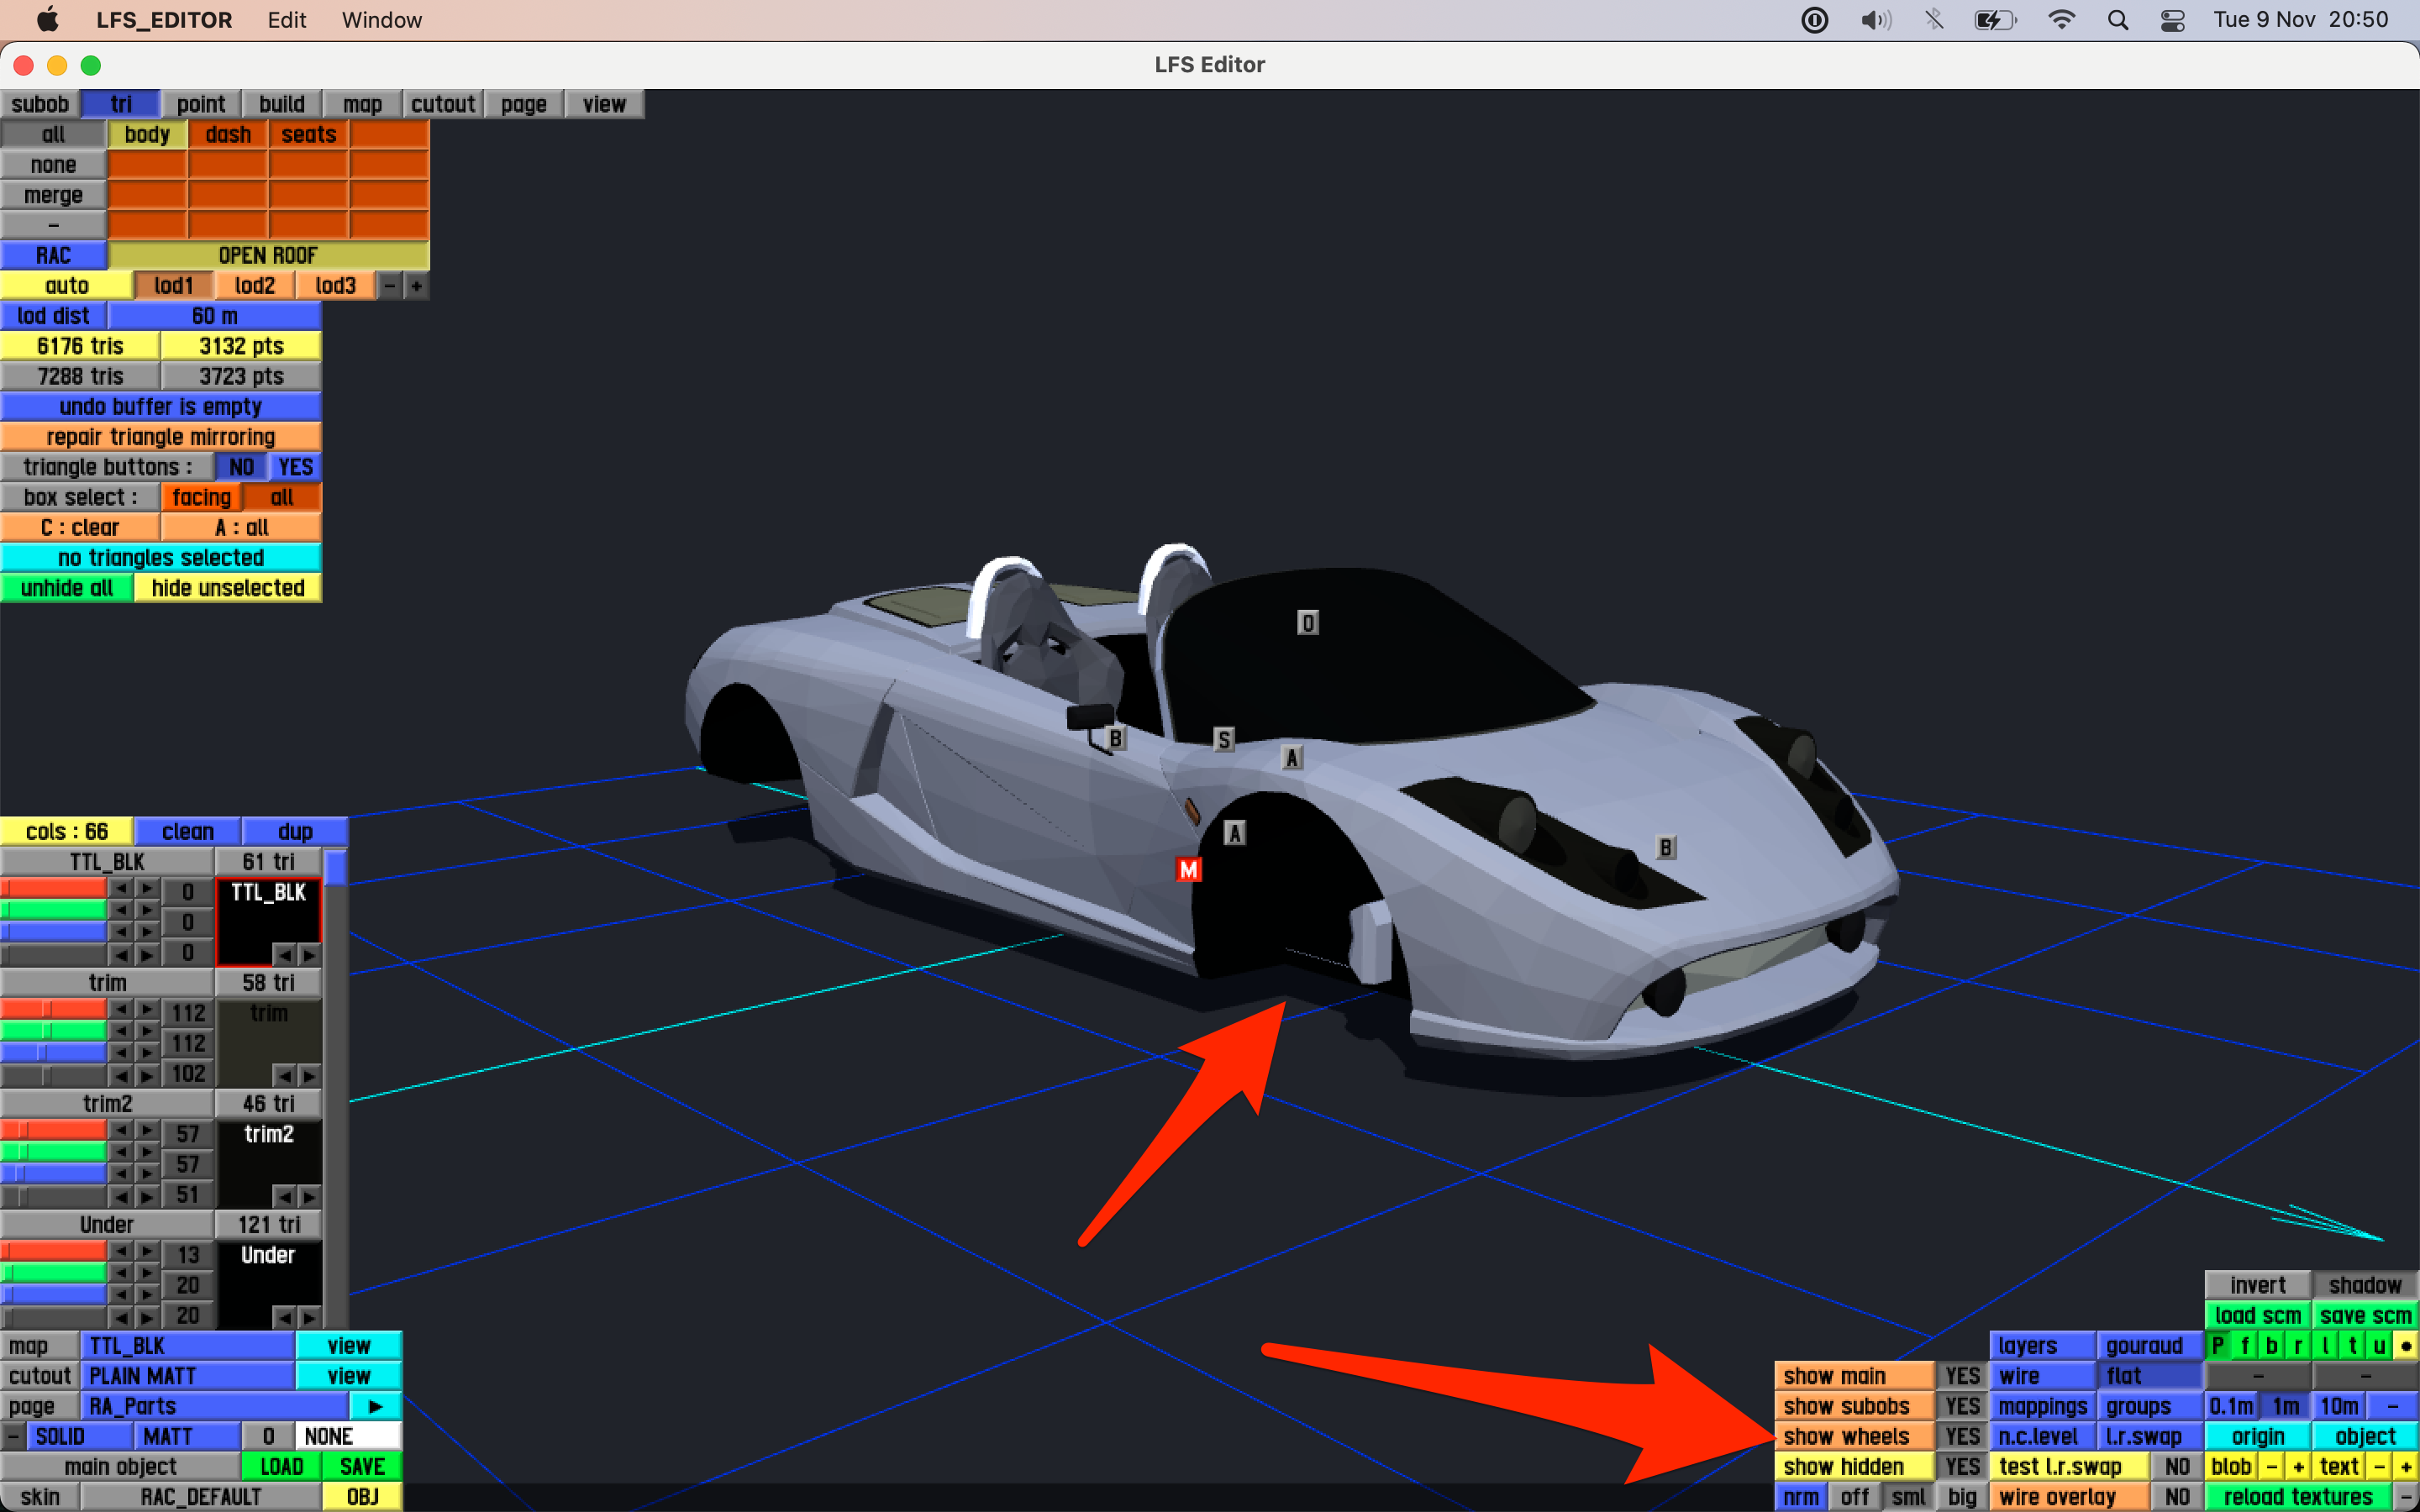2420x1512 pixels.
Task: Switch to the point mode tab
Action: click(200, 104)
